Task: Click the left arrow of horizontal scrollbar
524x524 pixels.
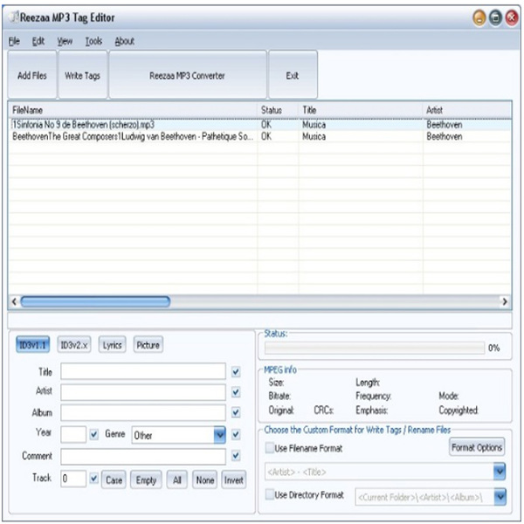Action: point(14,302)
